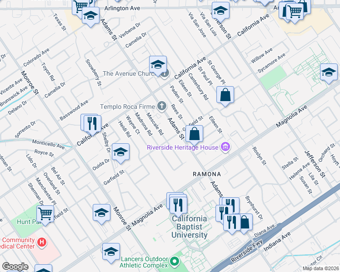Select the school marker near Ouida Dr
This screenshot has width=340, height=272.
[120, 152]
